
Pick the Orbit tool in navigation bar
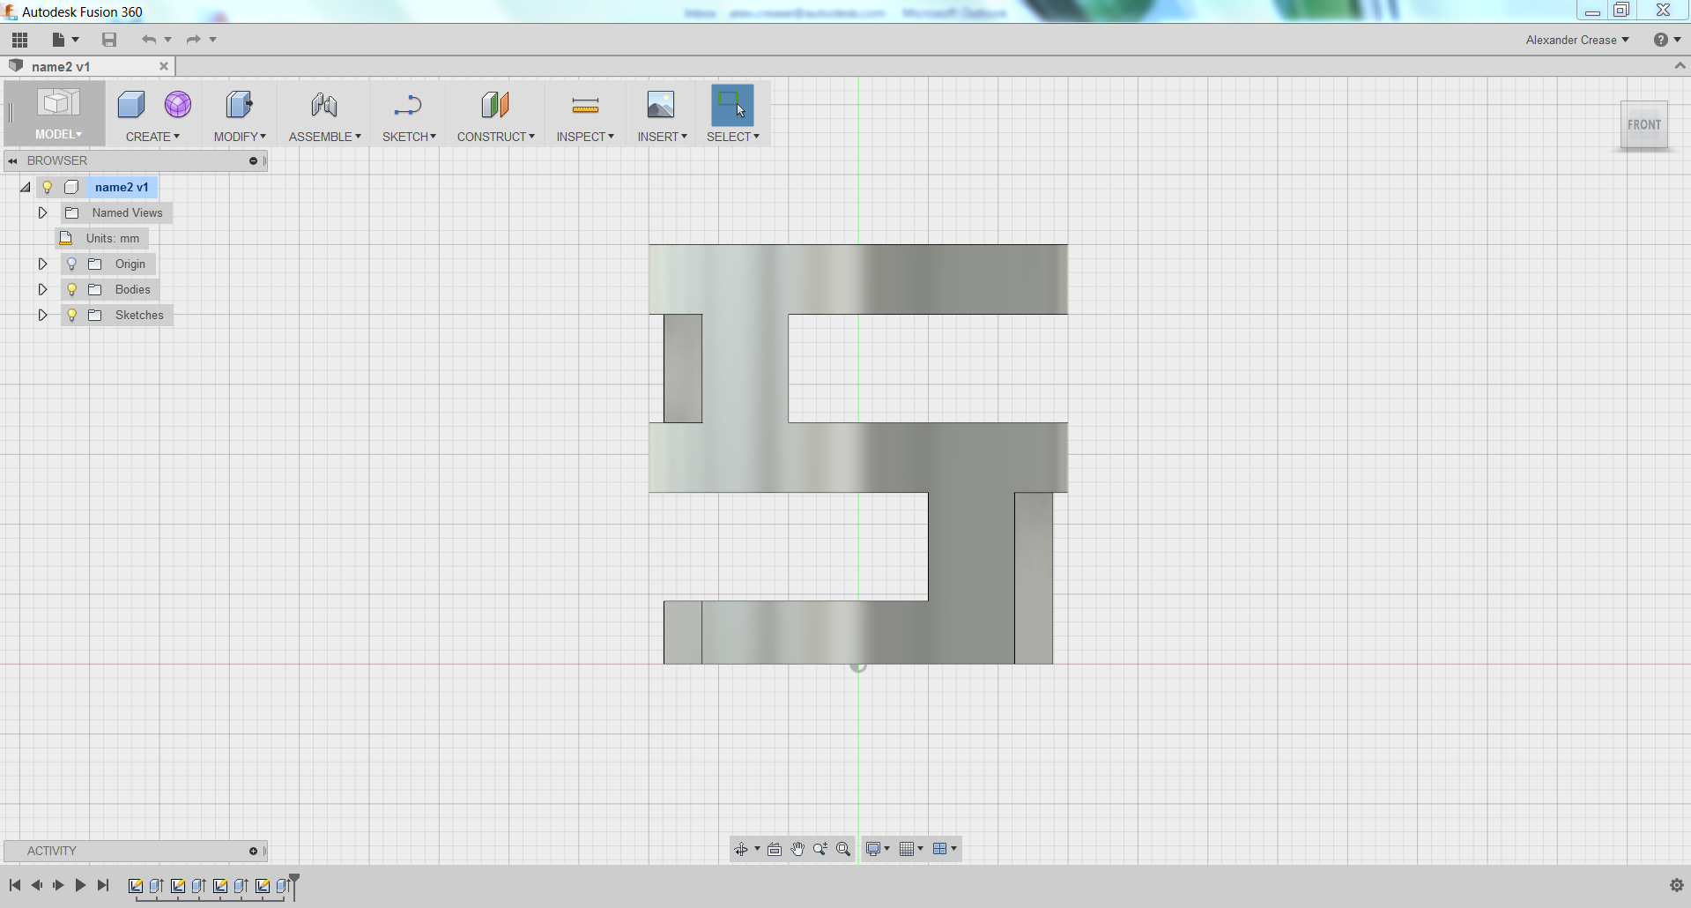click(x=743, y=849)
